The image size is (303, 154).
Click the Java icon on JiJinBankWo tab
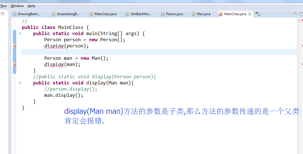tap(127, 14)
